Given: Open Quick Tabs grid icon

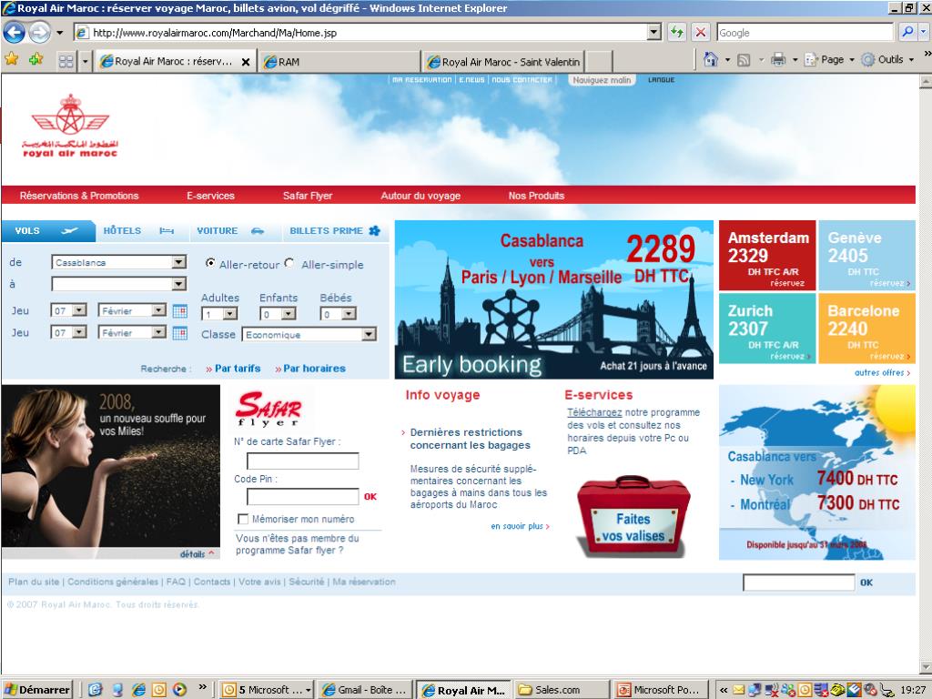Looking at the screenshot, I should point(66,61).
